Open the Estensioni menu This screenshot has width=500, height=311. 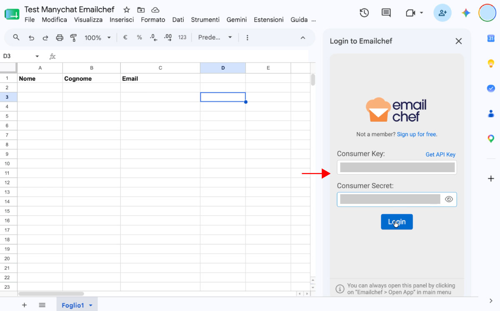tap(269, 20)
